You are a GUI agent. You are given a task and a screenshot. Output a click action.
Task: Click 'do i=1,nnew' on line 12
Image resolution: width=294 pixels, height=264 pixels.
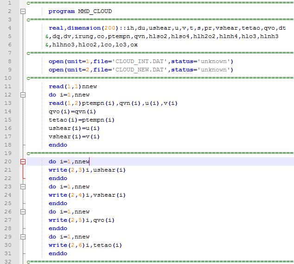click(x=69, y=95)
